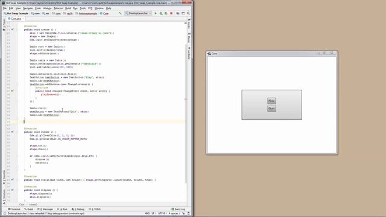Click the red Stop button in toolbar
386x217 pixels.
(x=171, y=13)
